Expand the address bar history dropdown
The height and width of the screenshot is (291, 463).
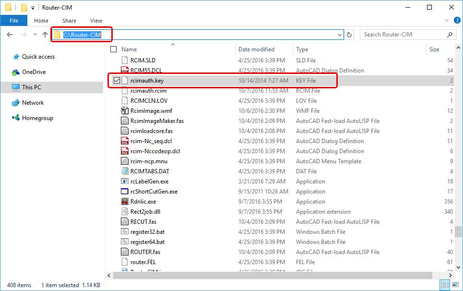tap(340, 35)
